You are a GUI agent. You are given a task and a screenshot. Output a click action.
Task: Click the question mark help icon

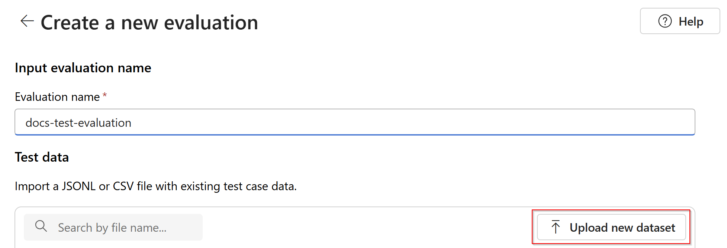[665, 21]
